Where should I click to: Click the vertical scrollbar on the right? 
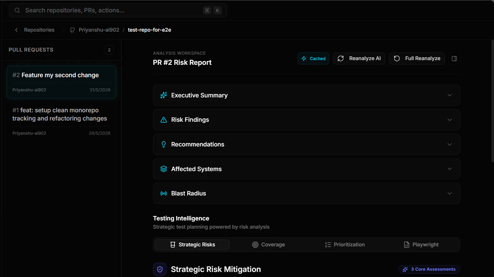[492, 101]
